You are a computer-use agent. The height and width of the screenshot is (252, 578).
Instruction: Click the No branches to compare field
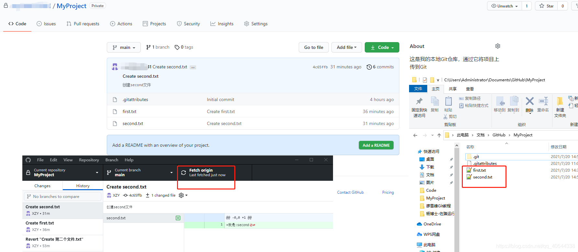[x=62, y=197]
